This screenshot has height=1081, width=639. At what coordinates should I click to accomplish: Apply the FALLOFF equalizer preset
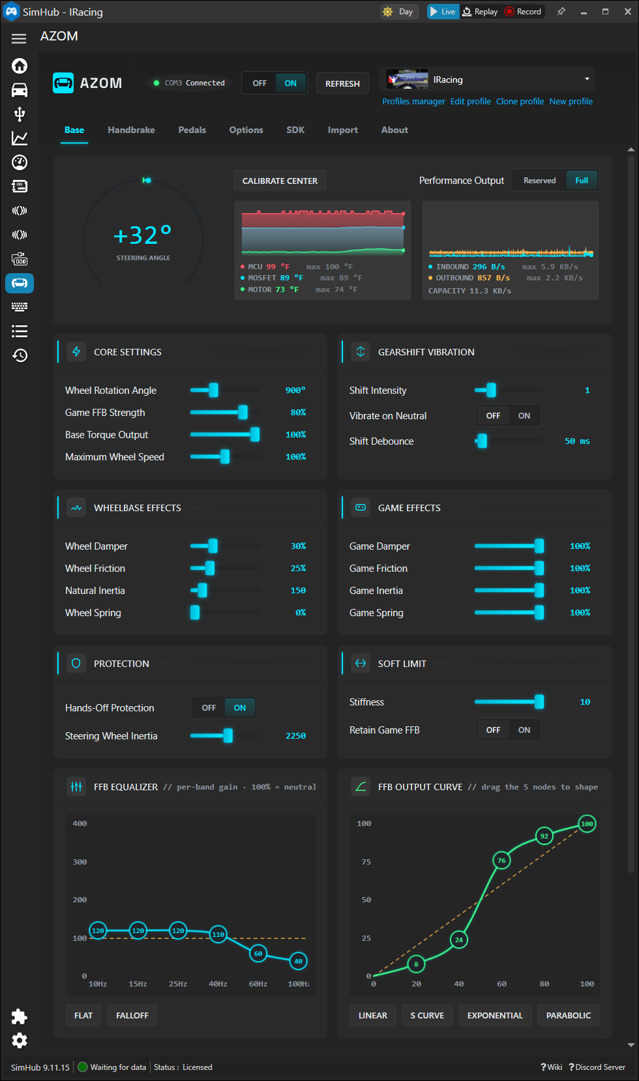(132, 1015)
